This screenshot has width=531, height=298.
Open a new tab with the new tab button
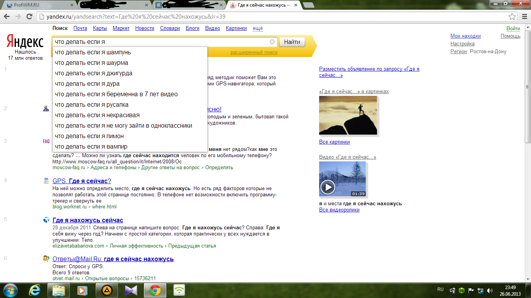pos(309,5)
